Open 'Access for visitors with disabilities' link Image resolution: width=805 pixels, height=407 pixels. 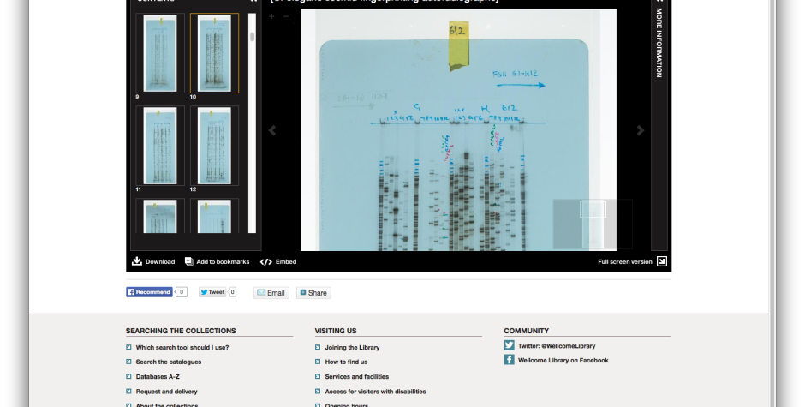click(x=375, y=392)
